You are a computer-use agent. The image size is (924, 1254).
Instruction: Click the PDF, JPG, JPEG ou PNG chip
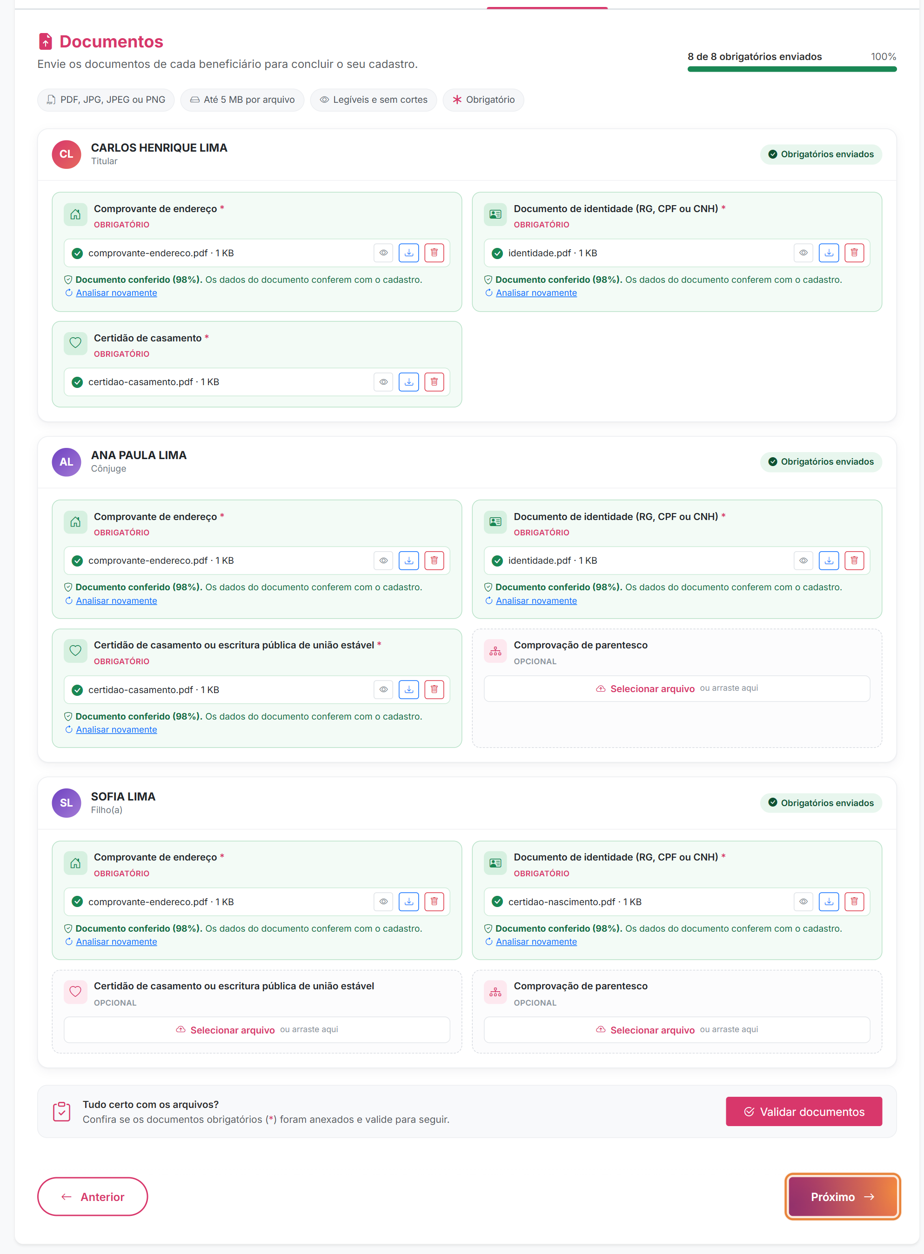[106, 100]
